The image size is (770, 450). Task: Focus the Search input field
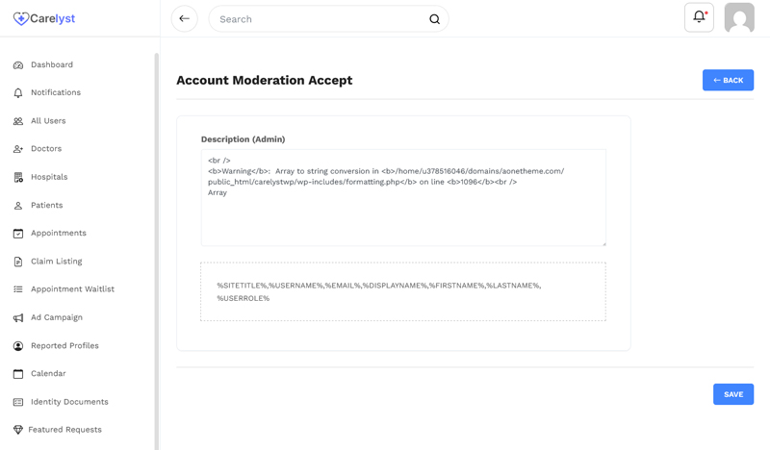(x=321, y=19)
